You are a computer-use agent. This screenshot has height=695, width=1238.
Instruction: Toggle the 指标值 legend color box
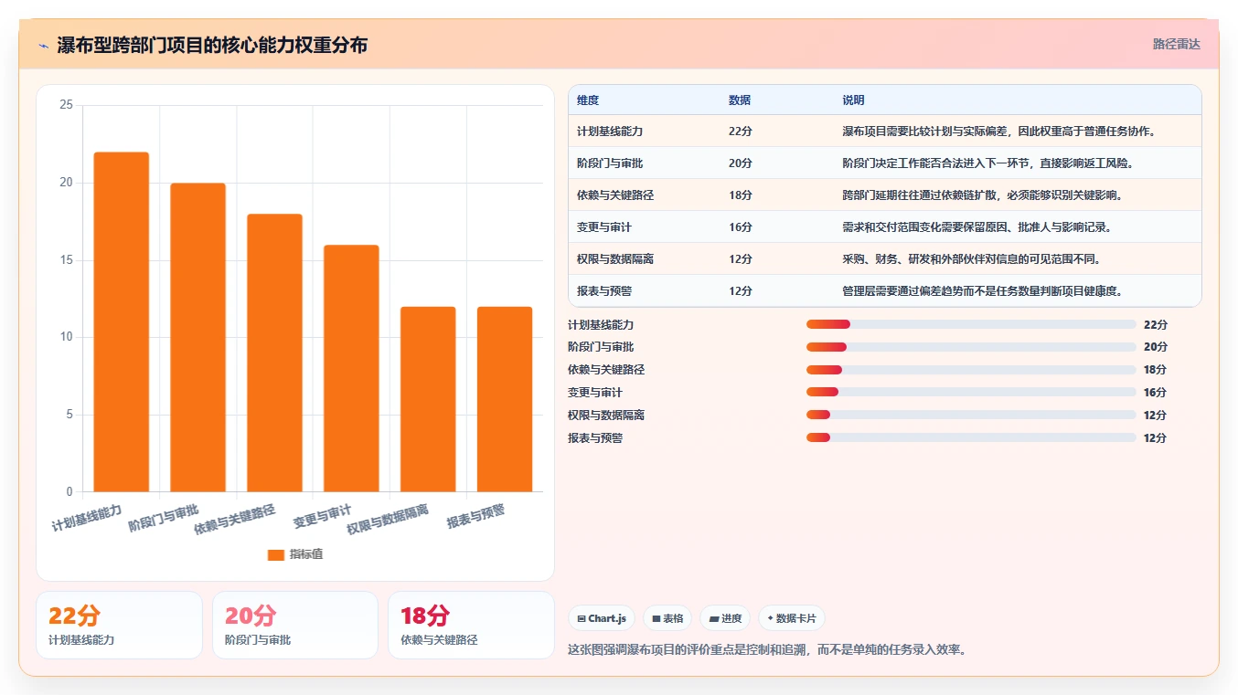276,554
